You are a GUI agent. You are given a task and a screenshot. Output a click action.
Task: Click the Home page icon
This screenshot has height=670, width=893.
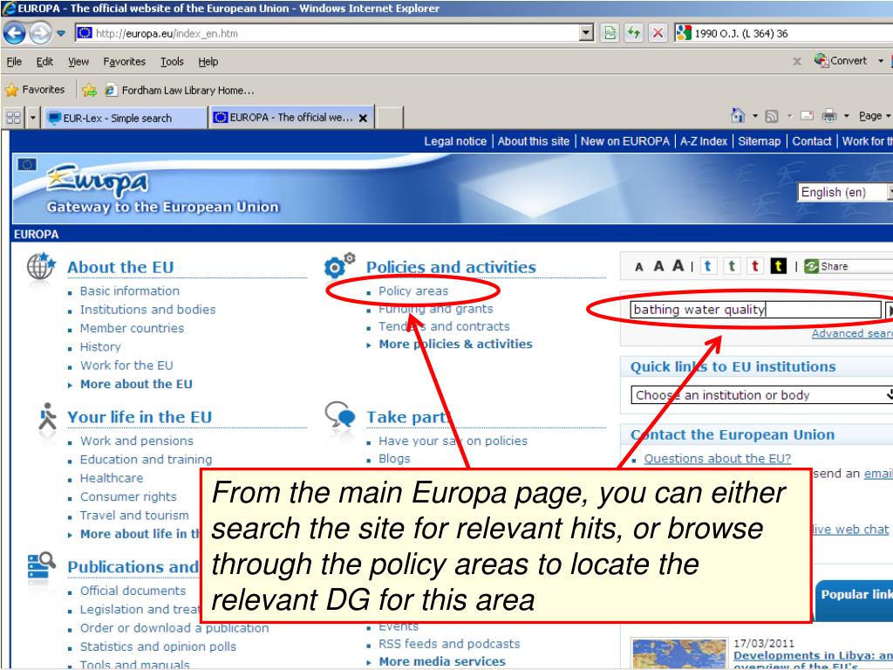(738, 116)
